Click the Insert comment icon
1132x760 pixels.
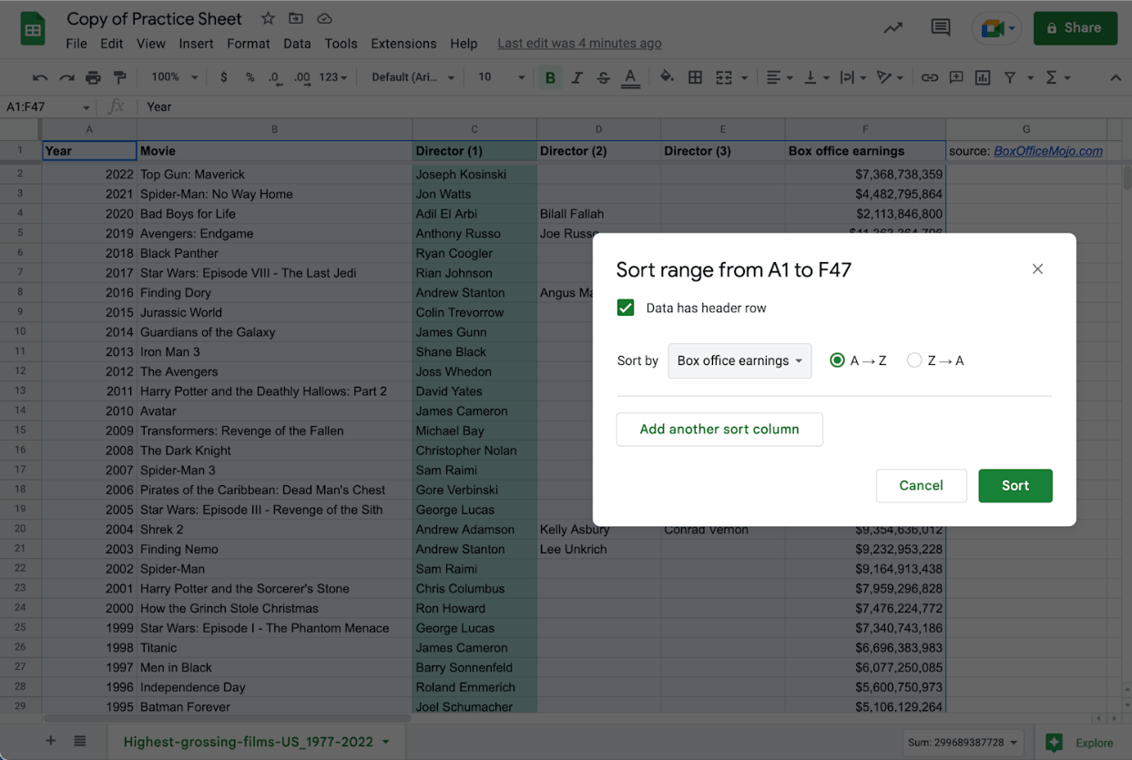point(956,76)
